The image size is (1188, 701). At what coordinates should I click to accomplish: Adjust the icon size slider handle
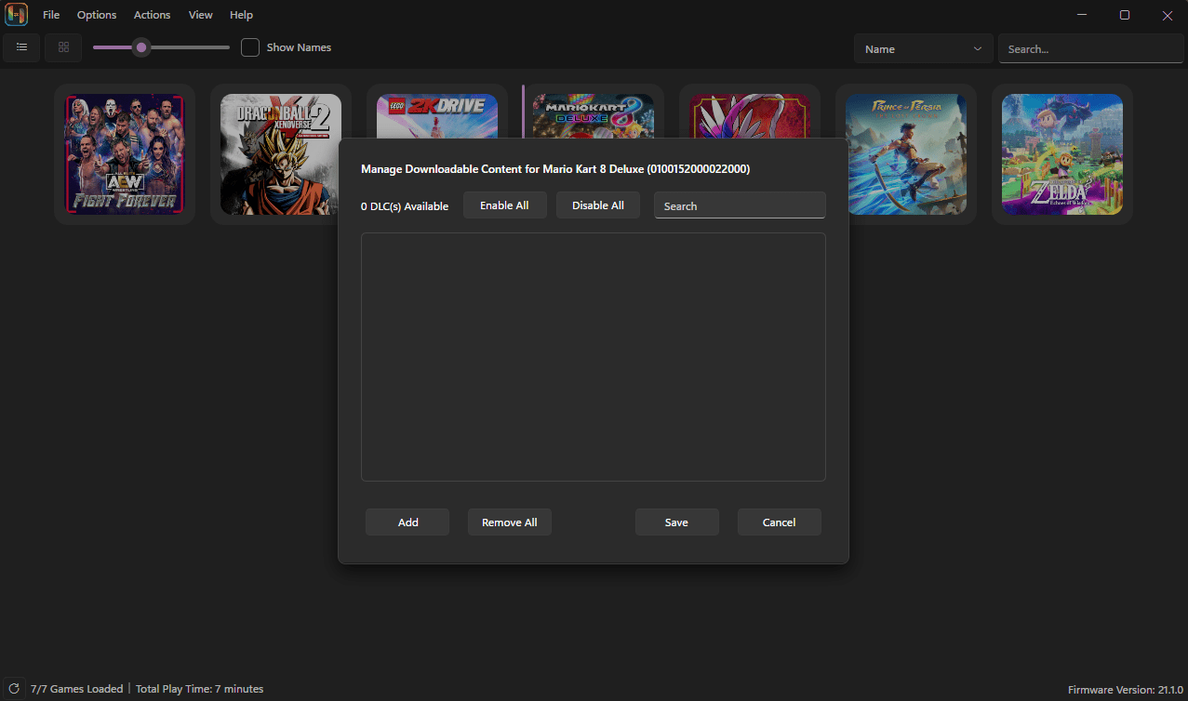click(140, 47)
